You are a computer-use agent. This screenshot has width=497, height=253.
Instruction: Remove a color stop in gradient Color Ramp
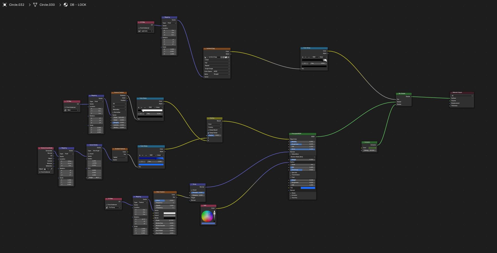[x=142, y=155]
